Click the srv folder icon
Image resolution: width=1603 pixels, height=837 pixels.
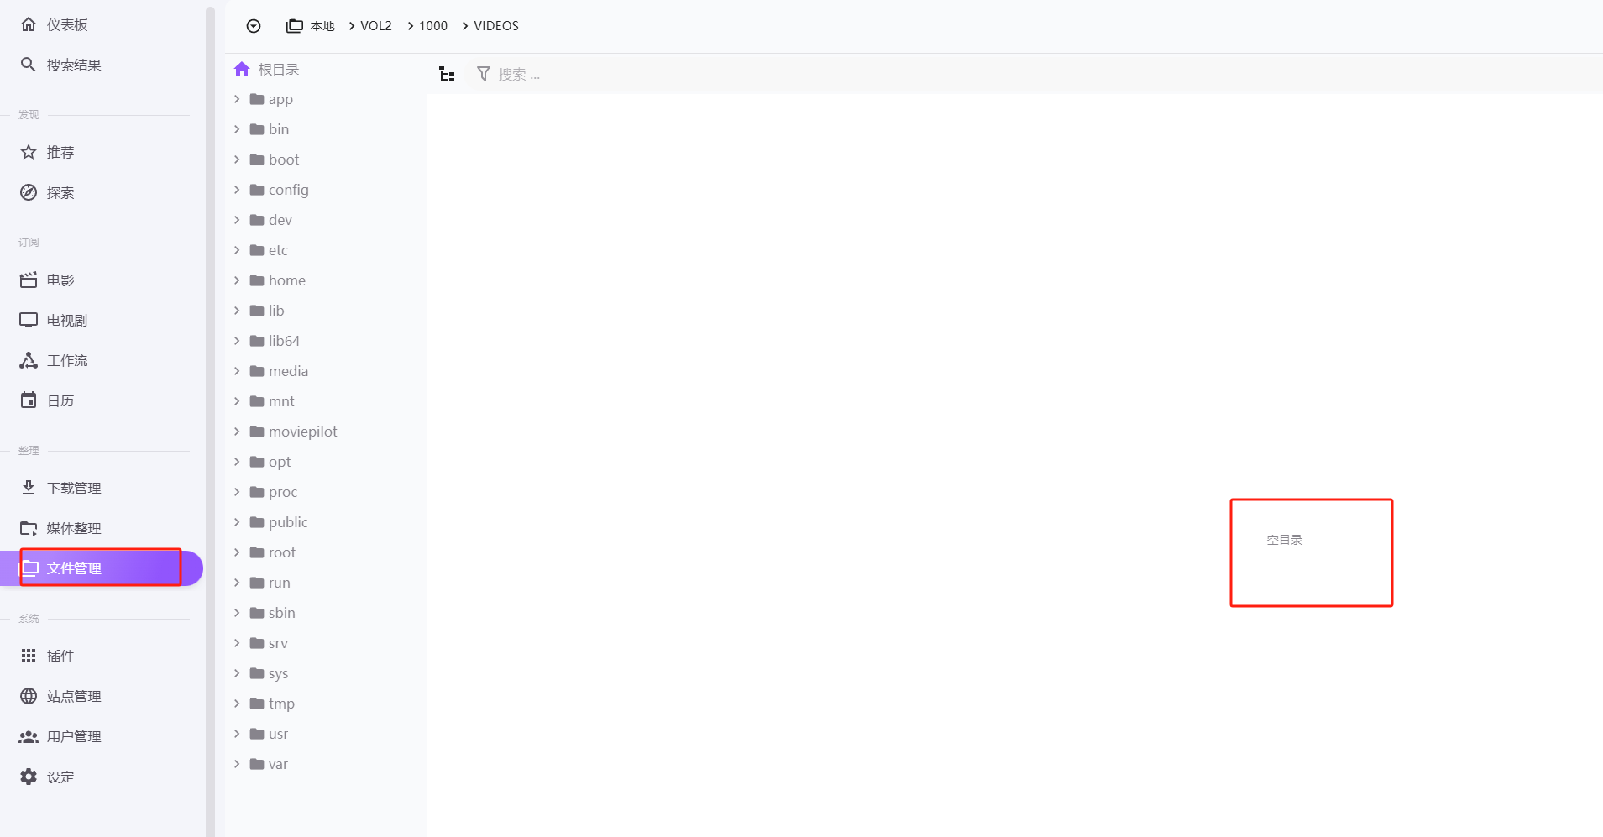[257, 643]
